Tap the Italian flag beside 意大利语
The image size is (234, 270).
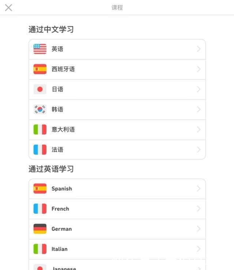(40, 129)
